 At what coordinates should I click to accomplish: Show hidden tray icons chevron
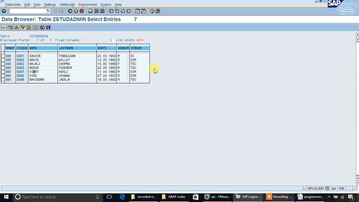coord(329,197)
